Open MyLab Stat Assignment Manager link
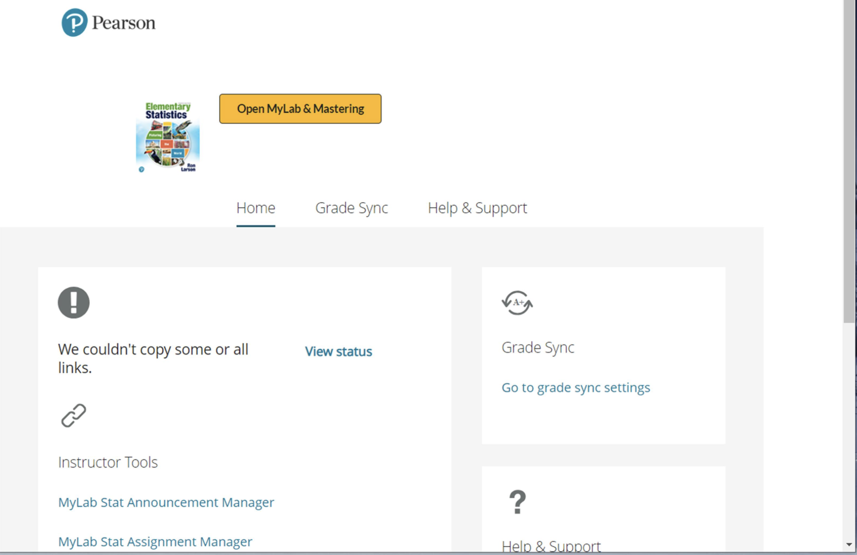Viewport: 857px width, 555px height. pos(155,542)
